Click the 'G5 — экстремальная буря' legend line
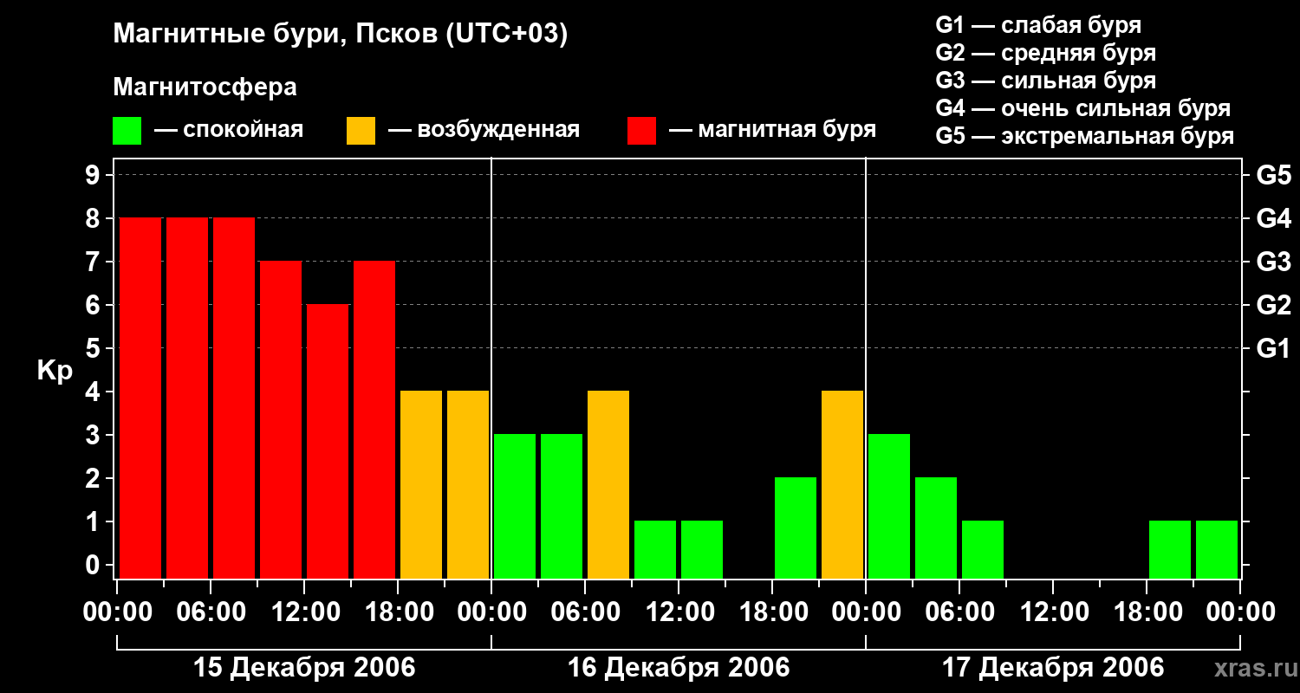The height and width of the screenshot is (693, 1300). point(1085,136)
